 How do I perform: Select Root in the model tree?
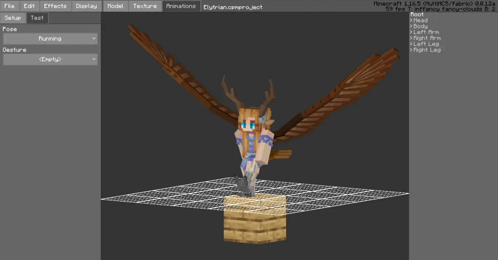coord(417,14)
